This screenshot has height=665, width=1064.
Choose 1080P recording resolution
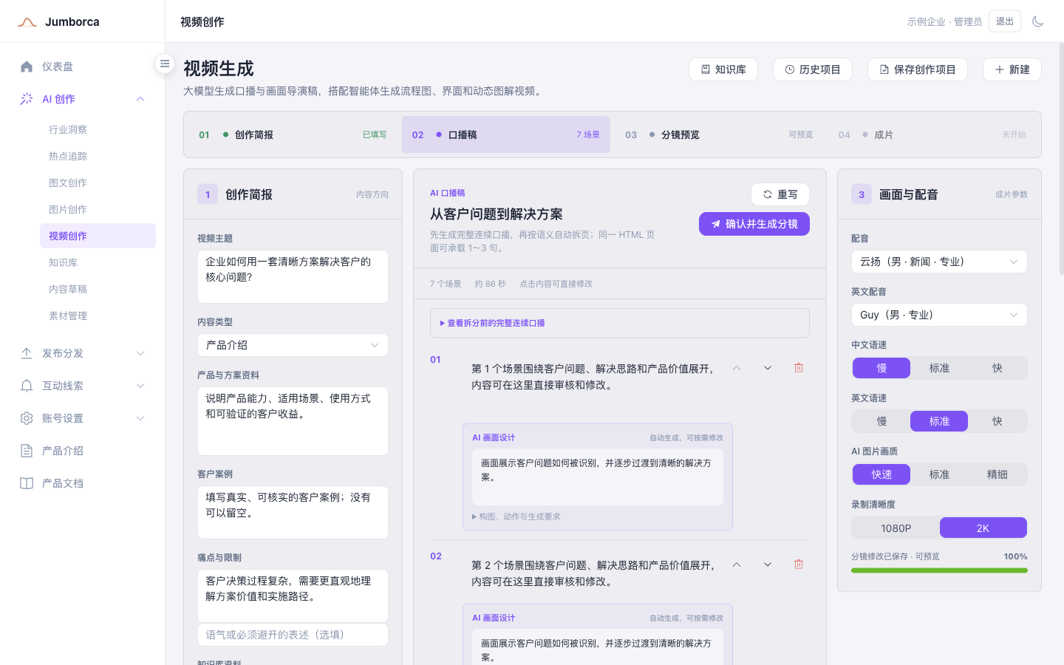point(896,528)
